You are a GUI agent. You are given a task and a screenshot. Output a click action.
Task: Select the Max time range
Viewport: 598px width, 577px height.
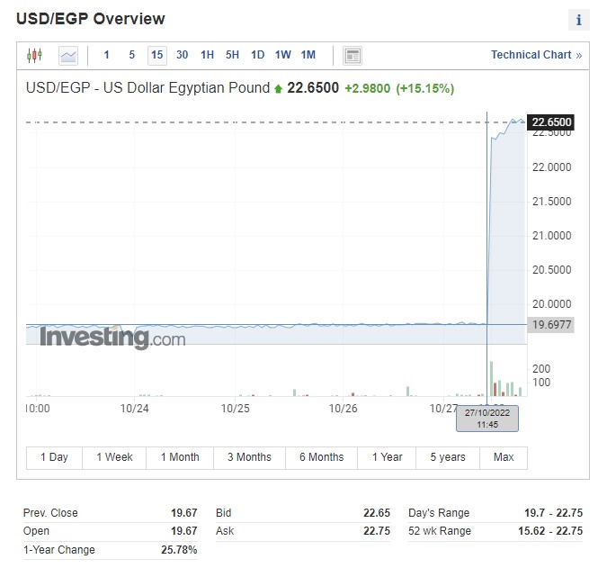[504, 457]
